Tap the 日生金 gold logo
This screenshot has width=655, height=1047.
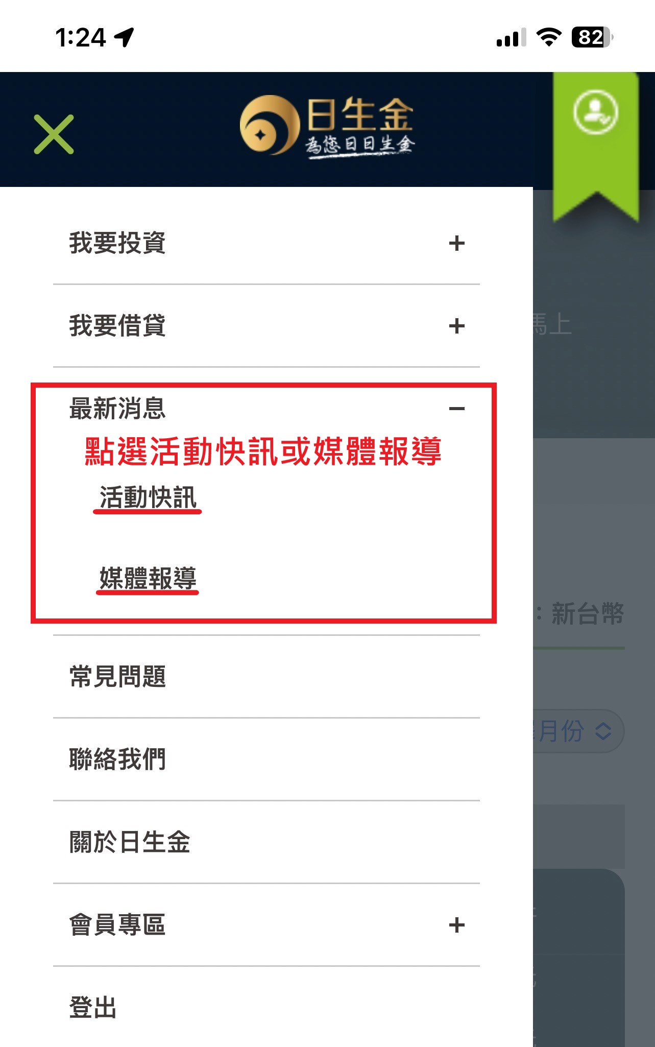click(327, 127)
